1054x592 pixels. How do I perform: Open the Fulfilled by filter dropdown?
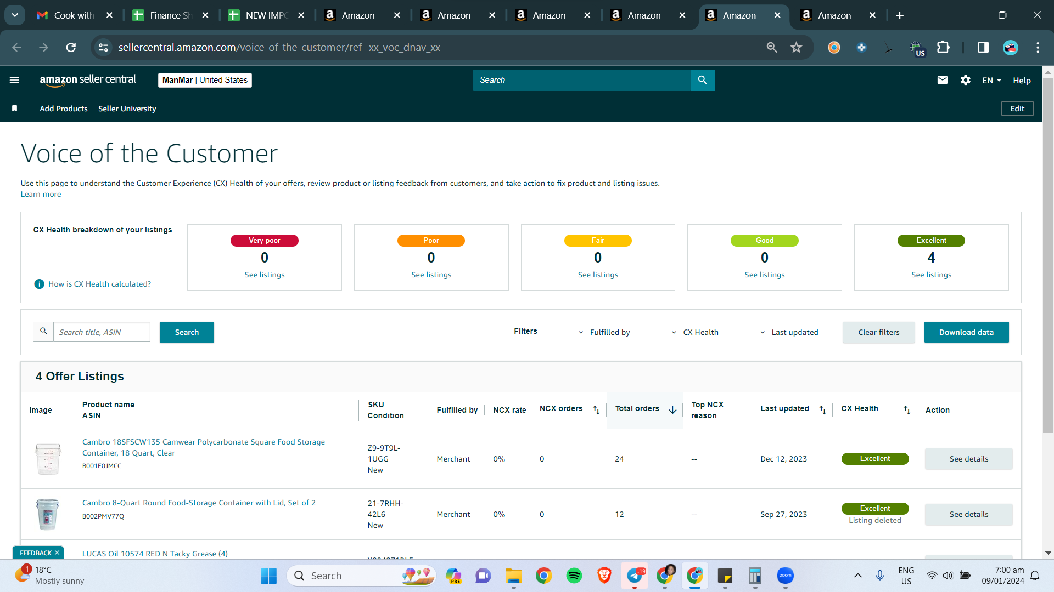pos(604,332)
